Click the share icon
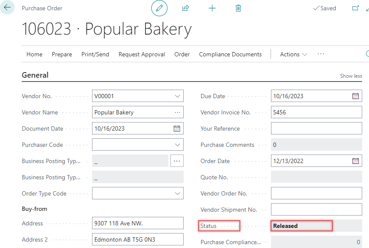The width and height of the screenshot is (369, 248). point(185,8)
